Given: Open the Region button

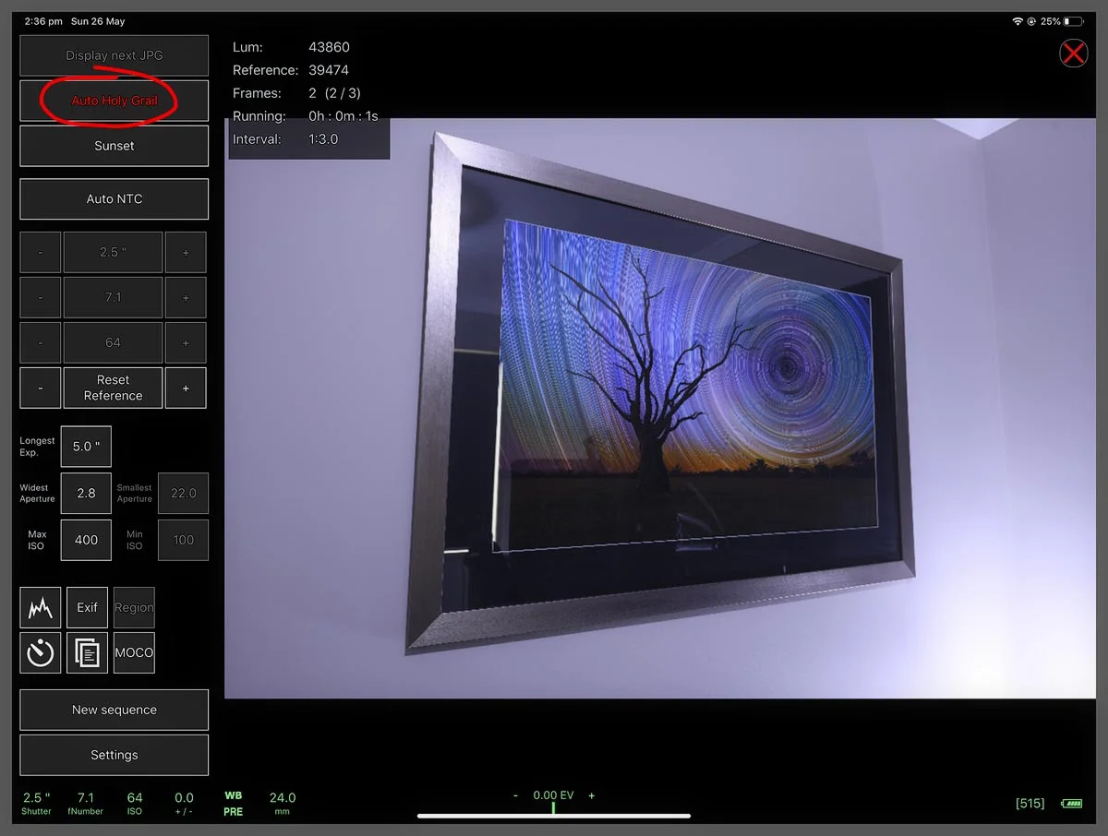Looking at the screenshot, I should click(134, 607).
